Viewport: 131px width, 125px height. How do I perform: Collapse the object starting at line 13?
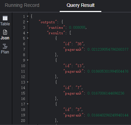click(28, 82)
